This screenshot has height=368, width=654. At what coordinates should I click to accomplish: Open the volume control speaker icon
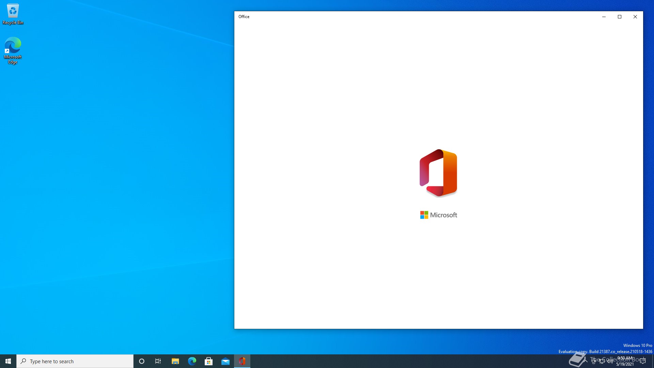click(x=610, y=361)
